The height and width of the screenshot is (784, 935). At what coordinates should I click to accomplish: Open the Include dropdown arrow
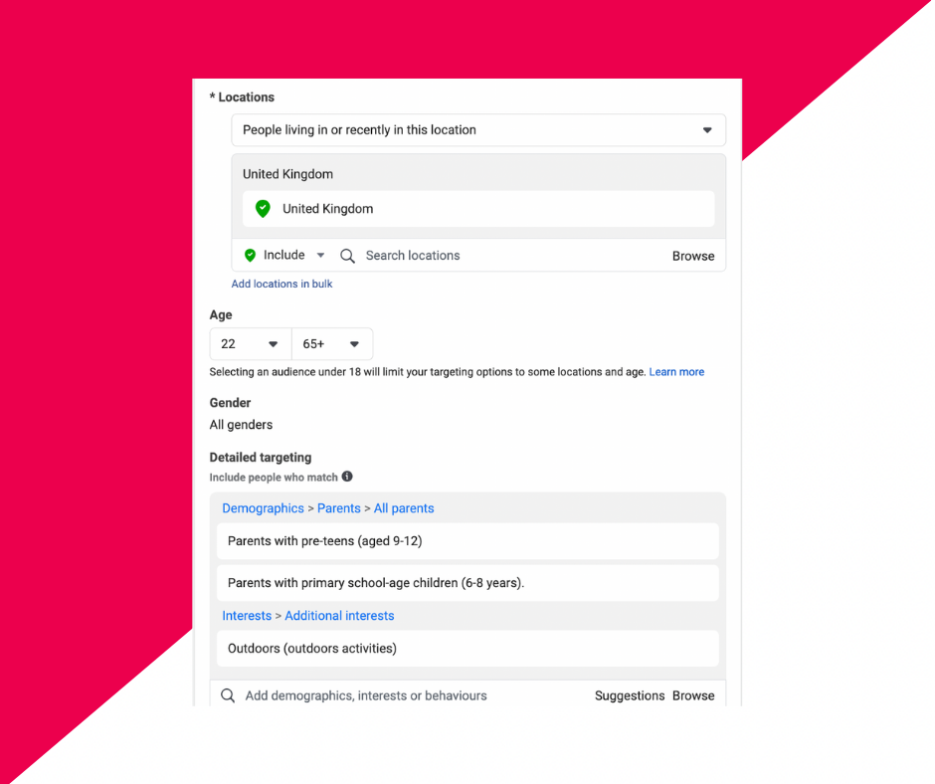(320, 256)
